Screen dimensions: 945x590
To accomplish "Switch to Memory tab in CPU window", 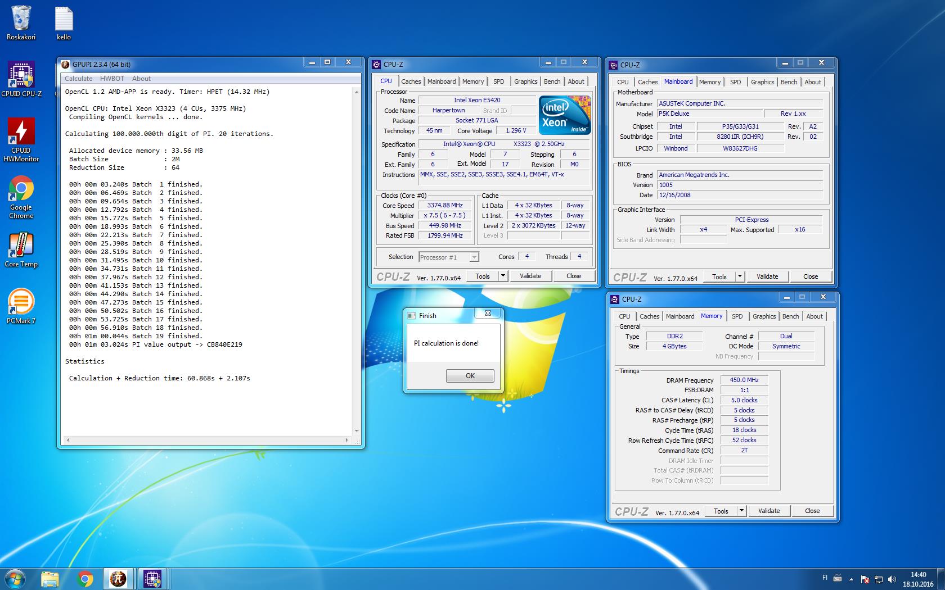I will click(473, 81).
